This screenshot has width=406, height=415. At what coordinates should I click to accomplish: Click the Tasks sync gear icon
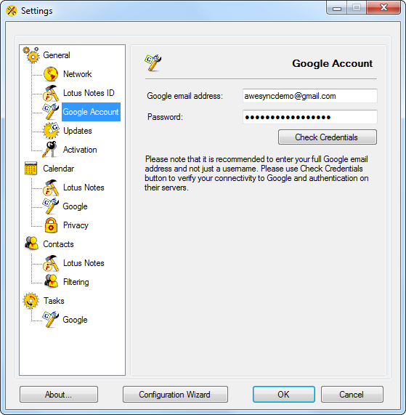pyautogui.click(x=31, y=301)
